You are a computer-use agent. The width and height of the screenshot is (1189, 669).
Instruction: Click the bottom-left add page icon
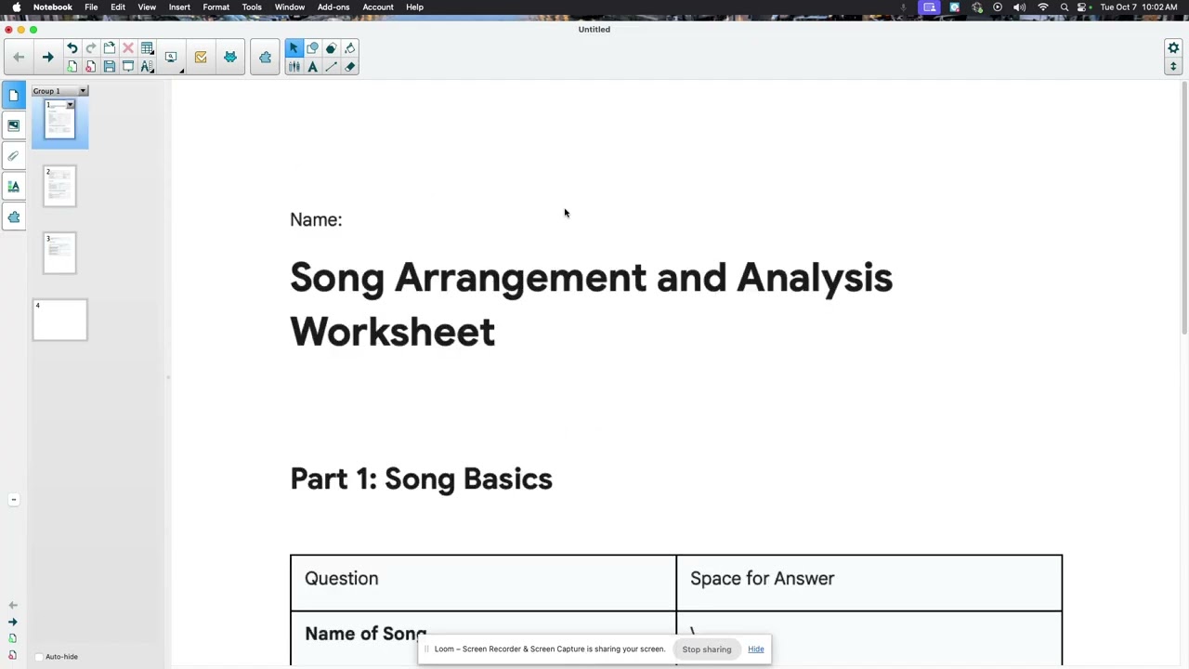coord(12,639)
